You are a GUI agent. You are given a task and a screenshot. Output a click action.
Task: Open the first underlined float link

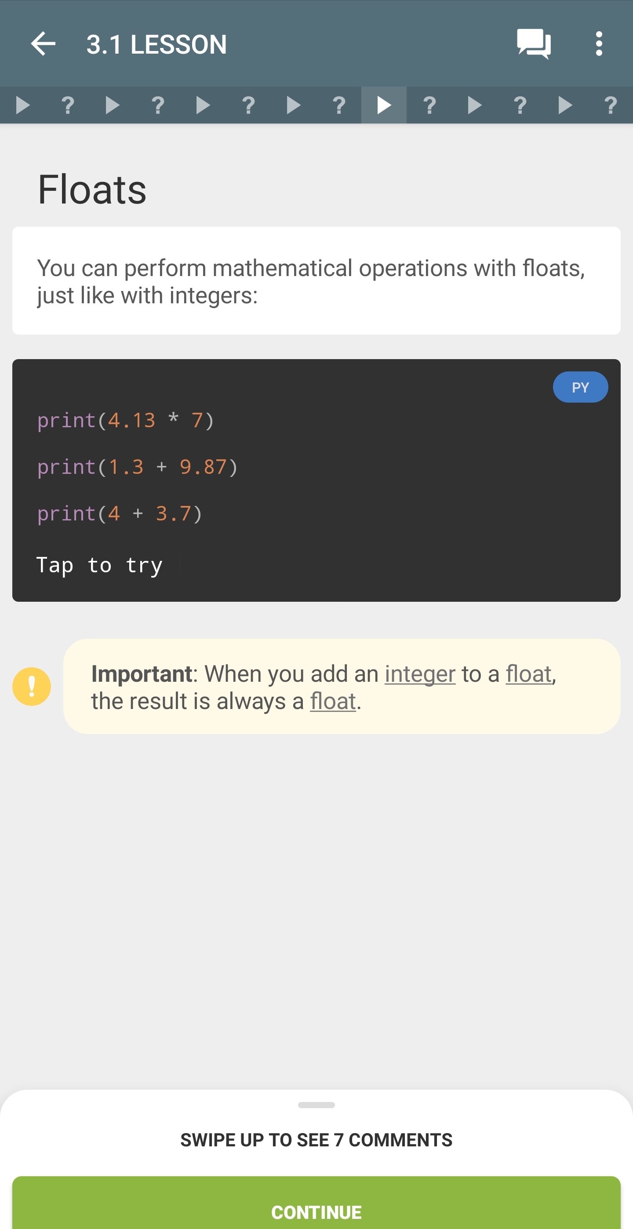click(x=528, y=674)
